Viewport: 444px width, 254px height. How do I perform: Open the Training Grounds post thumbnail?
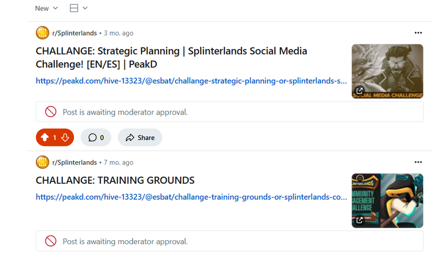[x=387, y=200]
